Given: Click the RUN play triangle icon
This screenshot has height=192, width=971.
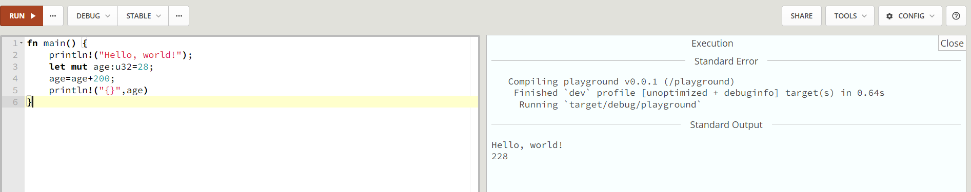Looking at the screenshot, I should 33,16.
